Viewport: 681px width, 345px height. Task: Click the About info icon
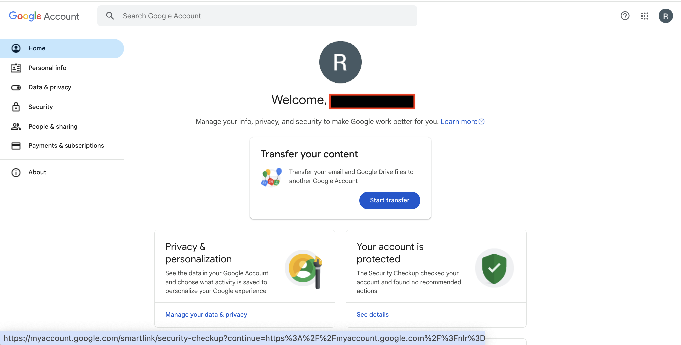tap(16, 172)
